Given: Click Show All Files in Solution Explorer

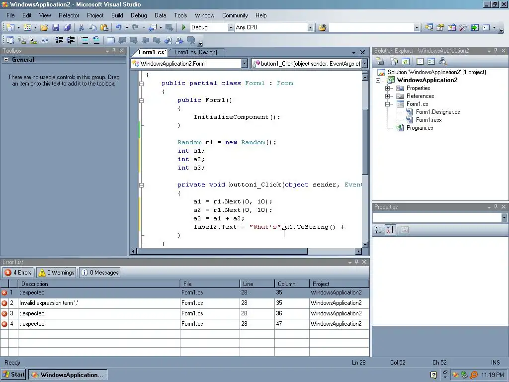Looking at the screenshot, I should (x=394, y=61).
